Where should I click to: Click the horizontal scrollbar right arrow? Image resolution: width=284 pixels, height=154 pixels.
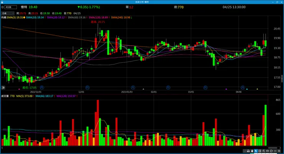[x=280, y=148]
